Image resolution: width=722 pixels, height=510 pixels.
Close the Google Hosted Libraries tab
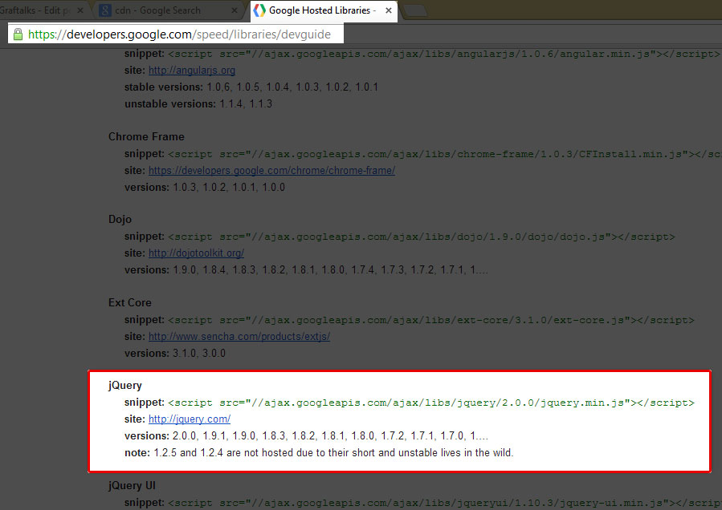point(388,11)
